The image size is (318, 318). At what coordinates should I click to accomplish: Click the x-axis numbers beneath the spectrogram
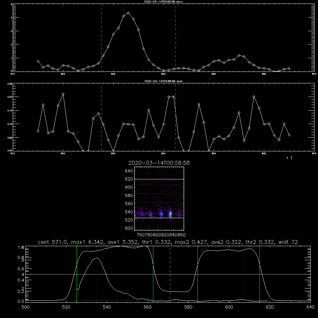point(161,235)
